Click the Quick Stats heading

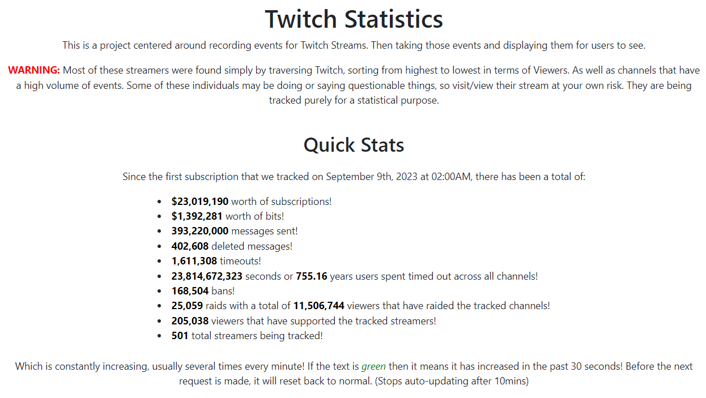tap(354, 145)
